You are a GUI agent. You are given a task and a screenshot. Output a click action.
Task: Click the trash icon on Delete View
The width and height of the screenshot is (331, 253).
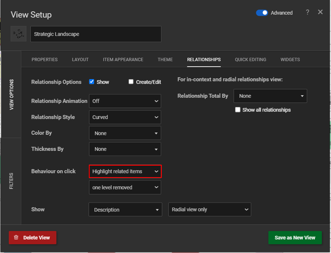[x=16, y=237]
